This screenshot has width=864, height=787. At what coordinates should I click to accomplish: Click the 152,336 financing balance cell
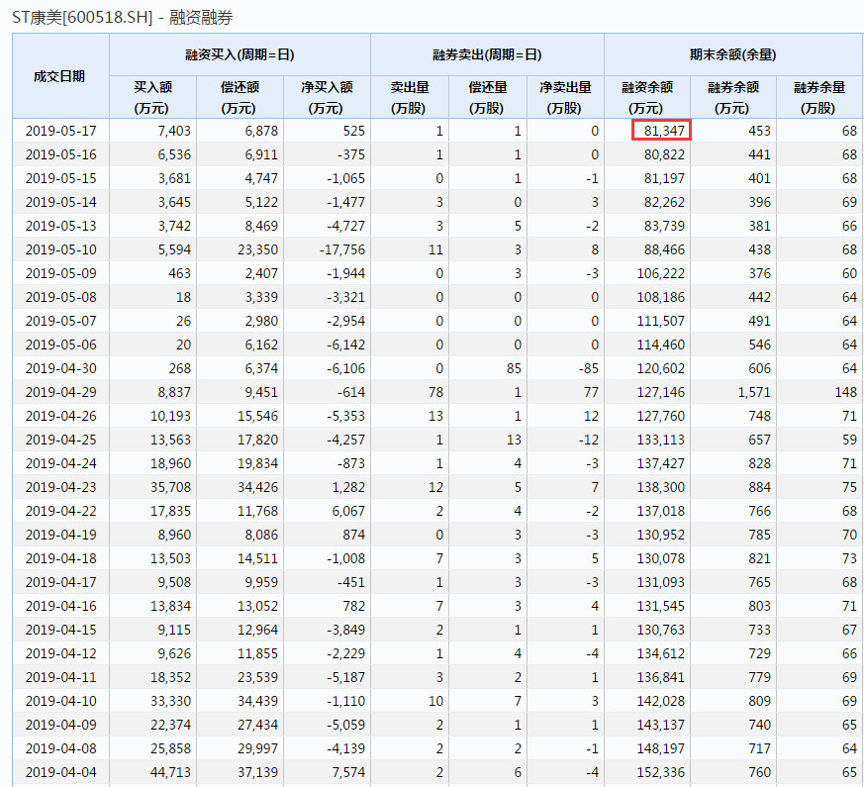coord(659,772)
